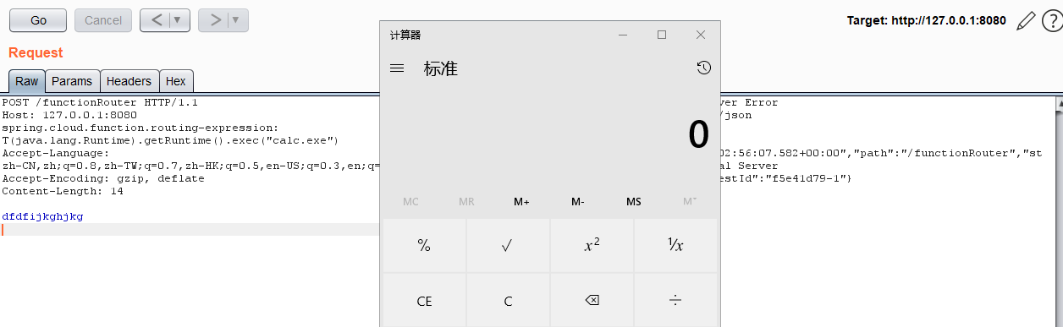Viewport: 1063px width, 327px height.
Task: Click the reciprocal 1/x key
Action: pos(675,246)
